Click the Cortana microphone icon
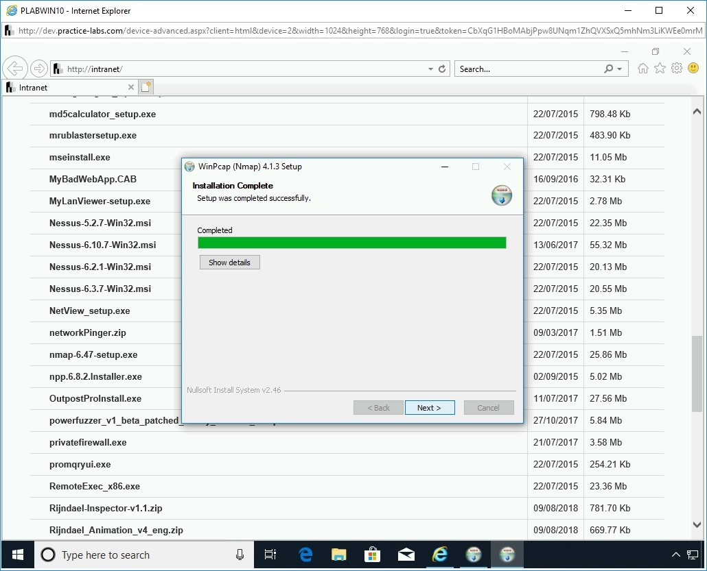Screen dimensions: 707x571 (x=240, y=555)
